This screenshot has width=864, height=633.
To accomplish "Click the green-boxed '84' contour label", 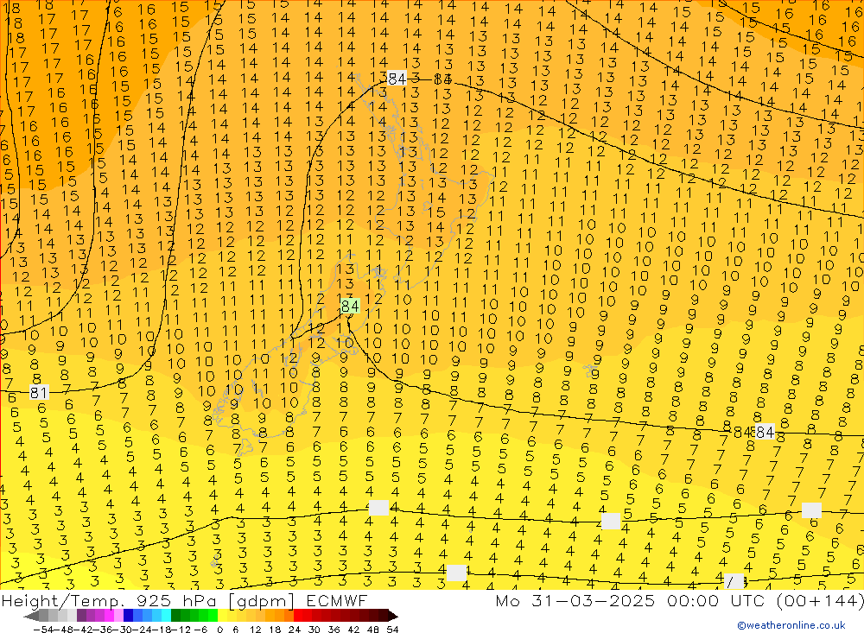I will 350,306.
